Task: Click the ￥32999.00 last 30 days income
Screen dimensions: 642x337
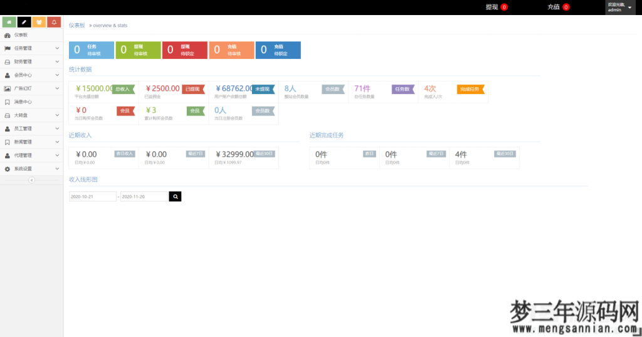Action: 234,154
